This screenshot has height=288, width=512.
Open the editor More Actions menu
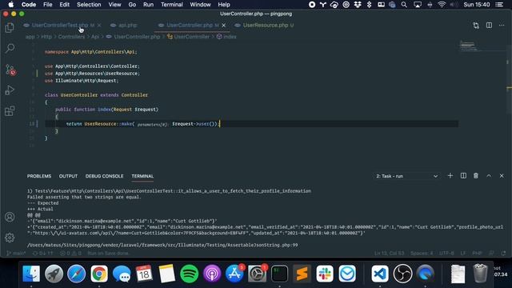[x=502, y=25]
